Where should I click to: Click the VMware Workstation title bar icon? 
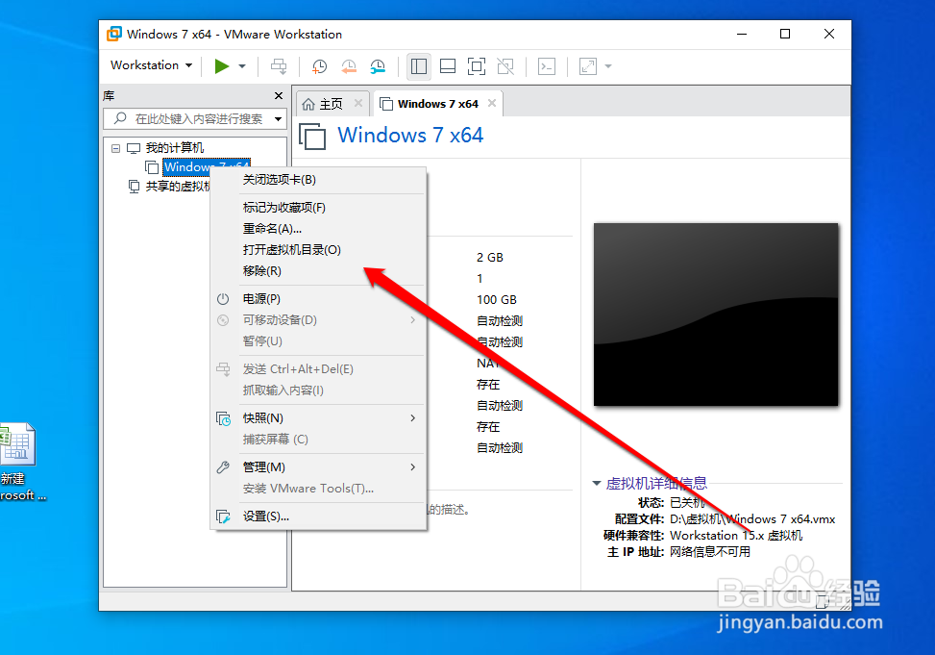pyautogui.click(x=114, y=34)
